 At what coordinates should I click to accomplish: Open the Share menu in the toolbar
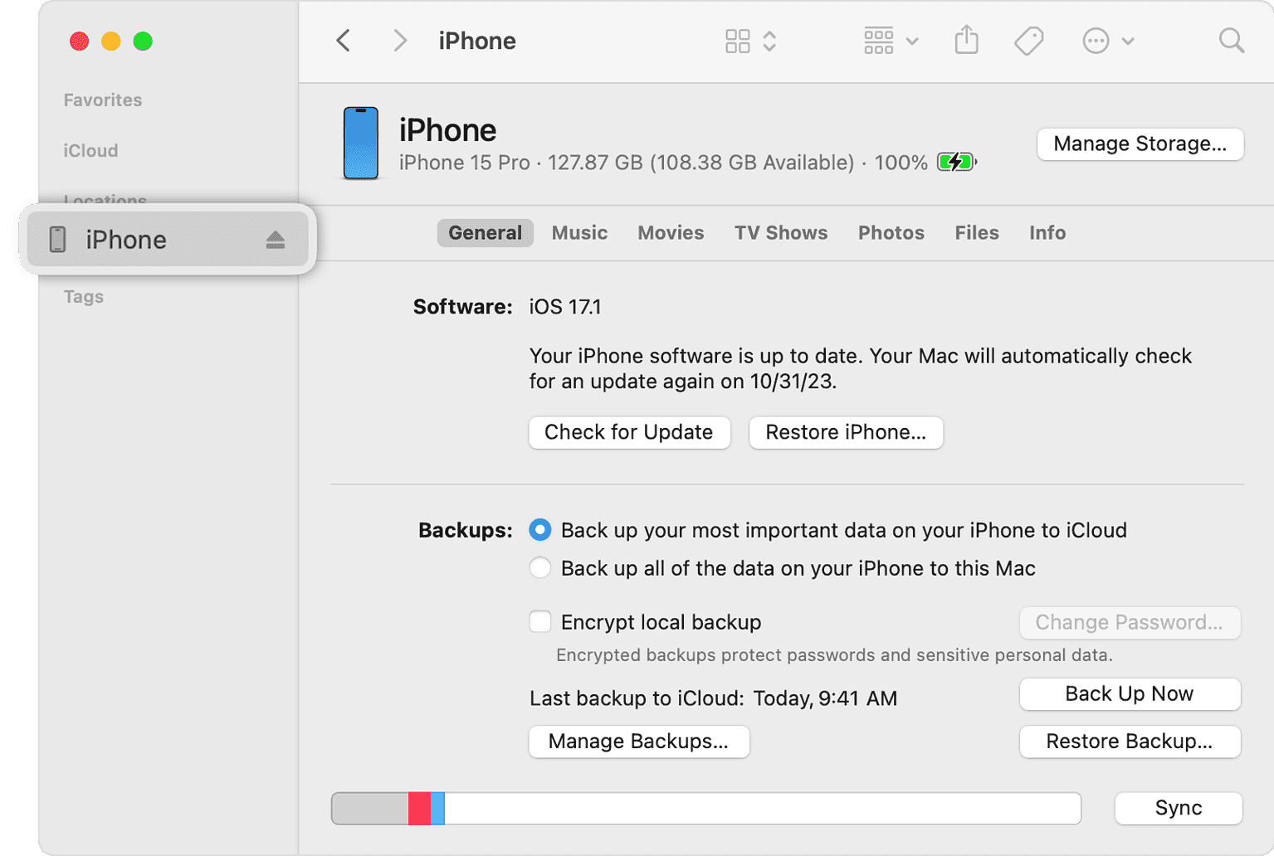[966, 40]
